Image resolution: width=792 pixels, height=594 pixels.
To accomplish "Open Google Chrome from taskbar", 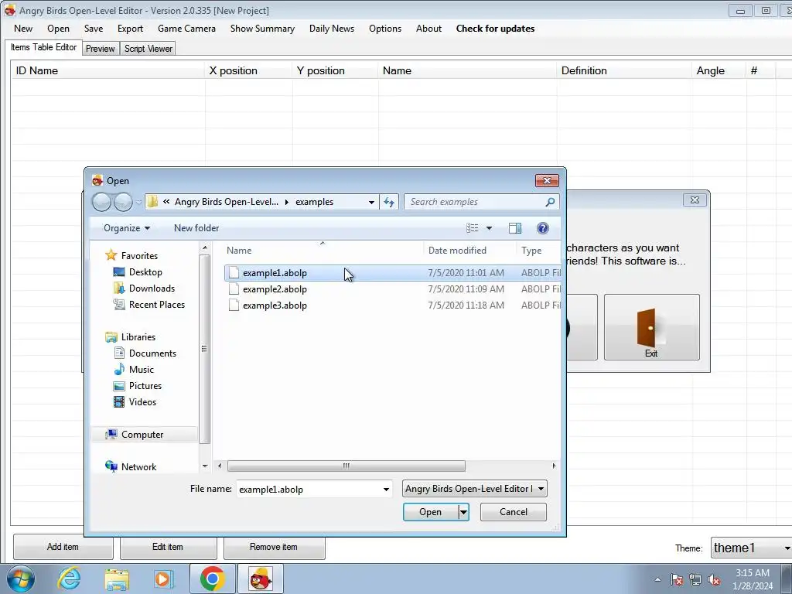I will click(x=212, y=579).
